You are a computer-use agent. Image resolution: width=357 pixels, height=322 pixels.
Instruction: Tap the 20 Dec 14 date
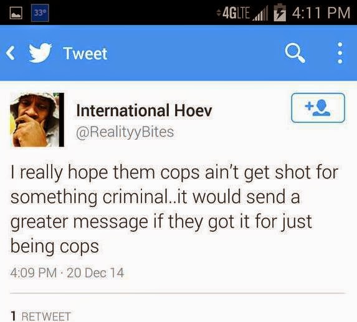click(95, 273)
